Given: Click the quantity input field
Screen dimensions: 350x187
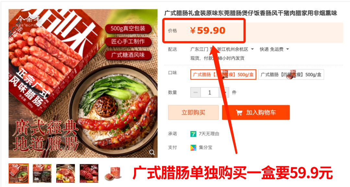Looking at the screenshot, I should tap(210, 93).
